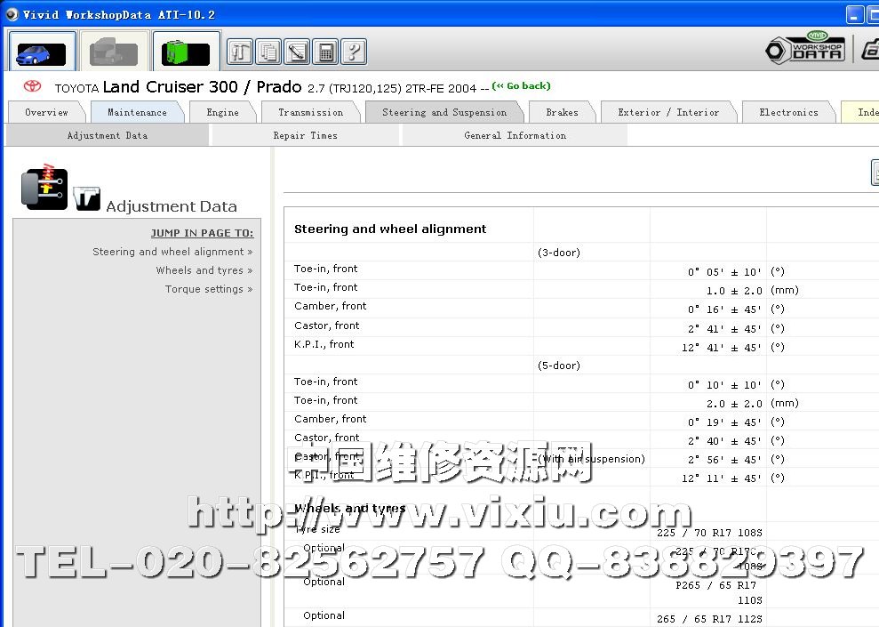
Task: Jump to Torque settings section
Action: 208,289
